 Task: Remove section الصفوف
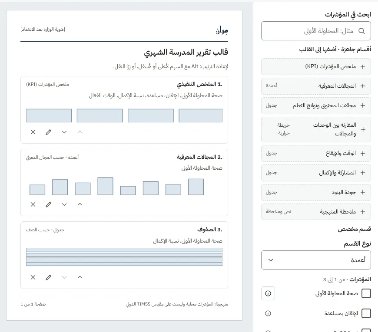tap(33, 277)
